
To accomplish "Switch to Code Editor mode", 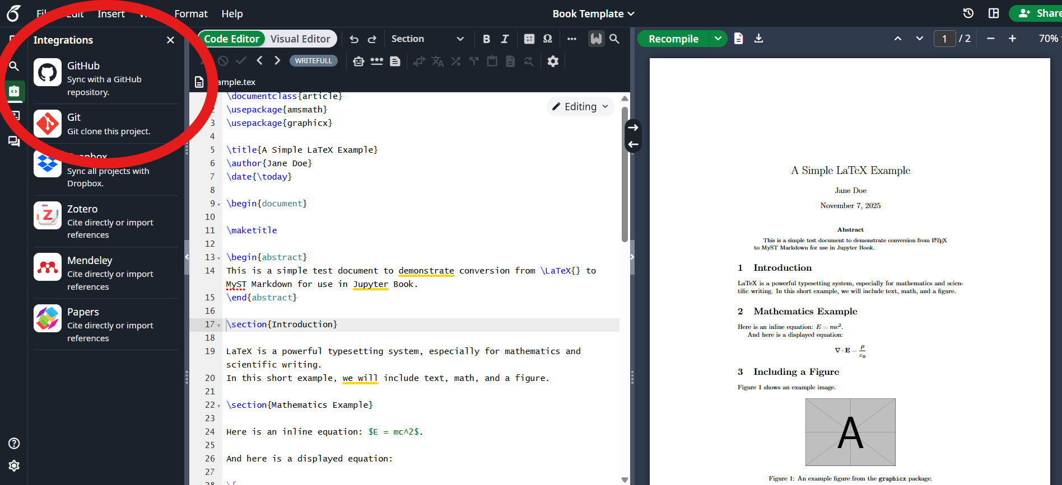I will (x=231, y=39).
